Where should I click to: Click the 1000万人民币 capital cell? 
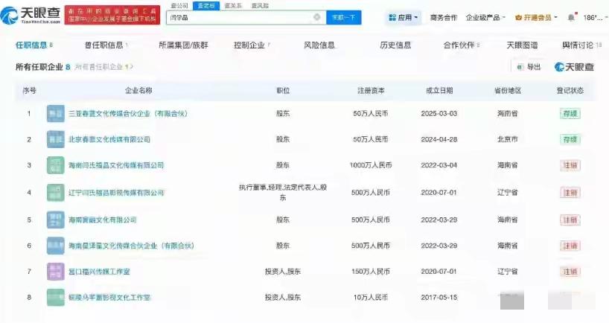click(371, 165)
